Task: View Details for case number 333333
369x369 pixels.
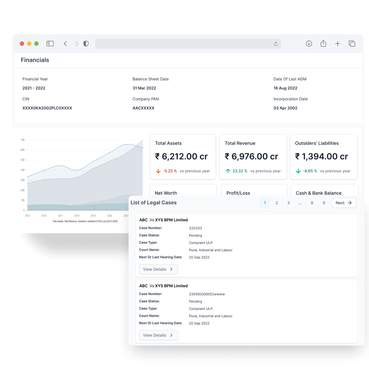Action: 158,269
